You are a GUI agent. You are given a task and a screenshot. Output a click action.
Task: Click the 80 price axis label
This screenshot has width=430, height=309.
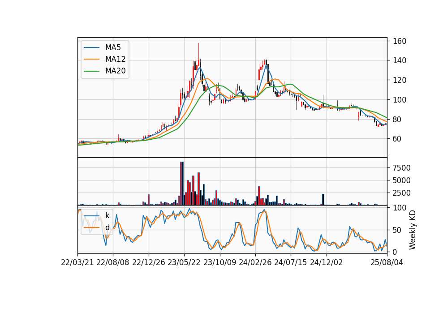397,120
